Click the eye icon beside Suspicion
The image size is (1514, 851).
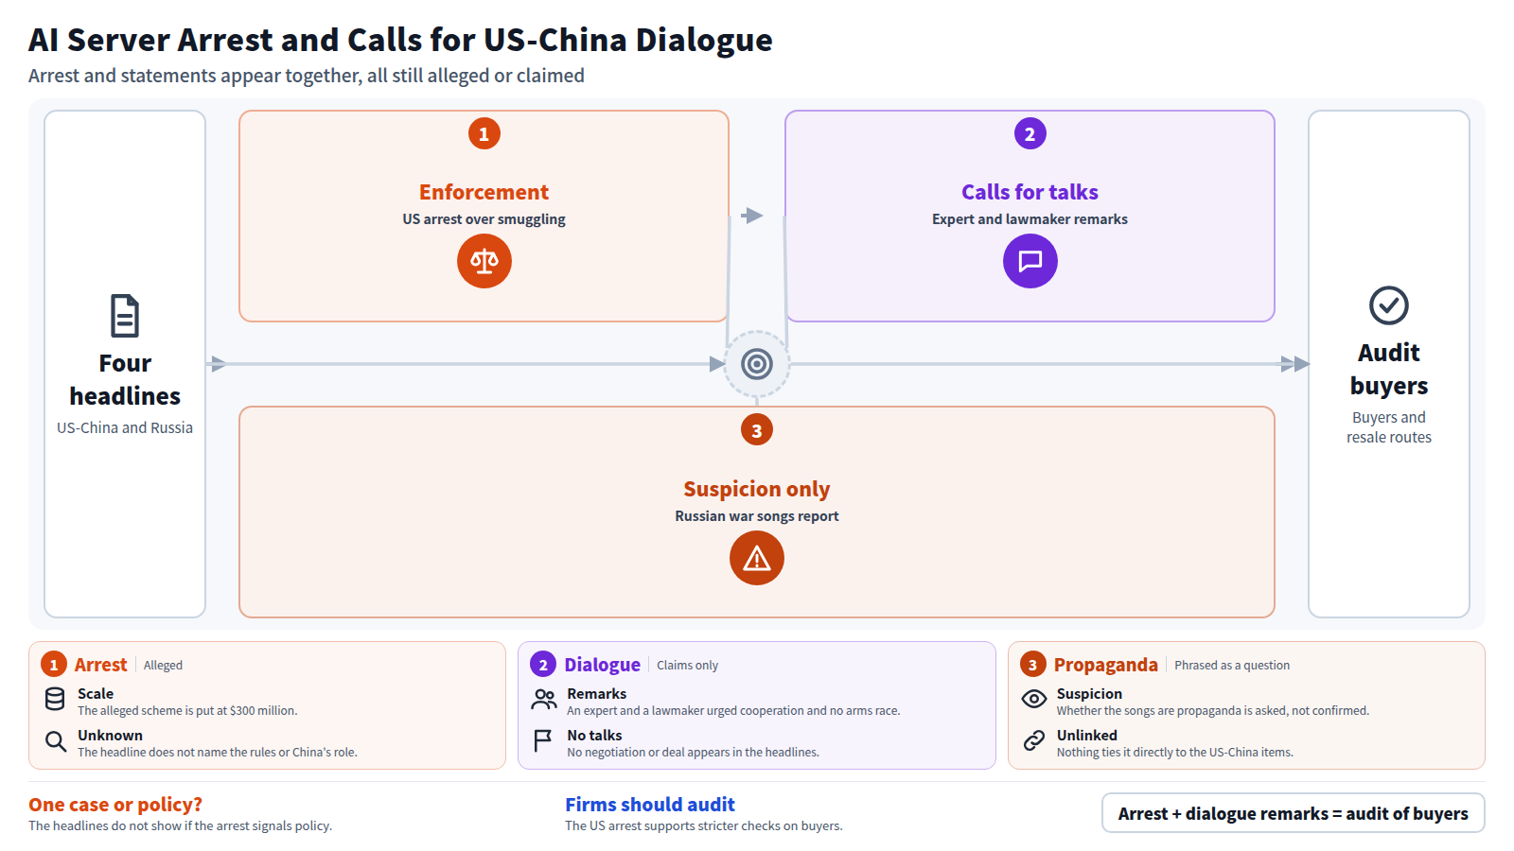pyautogui.click(x=1034, y=700)
